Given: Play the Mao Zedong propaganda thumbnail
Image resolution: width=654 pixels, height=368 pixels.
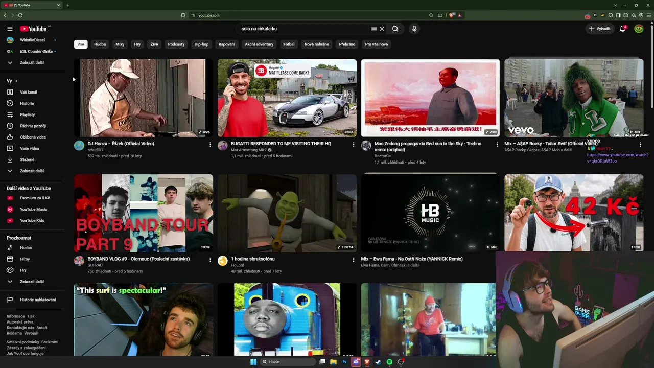Looking at the screenshot, I should coord(430,98).
